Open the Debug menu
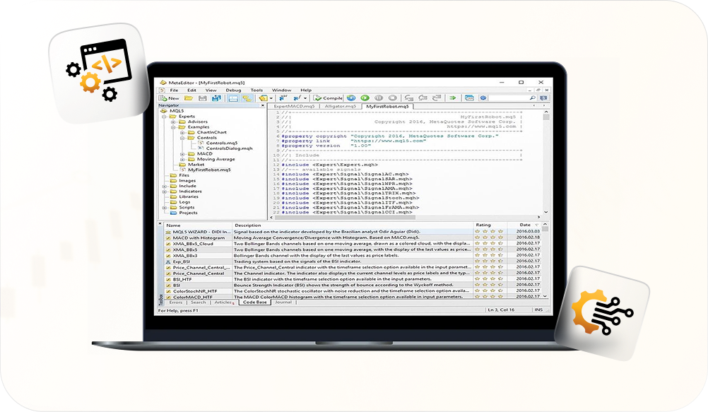The height and width of the screenshot is (412, 708). [233, 90]
